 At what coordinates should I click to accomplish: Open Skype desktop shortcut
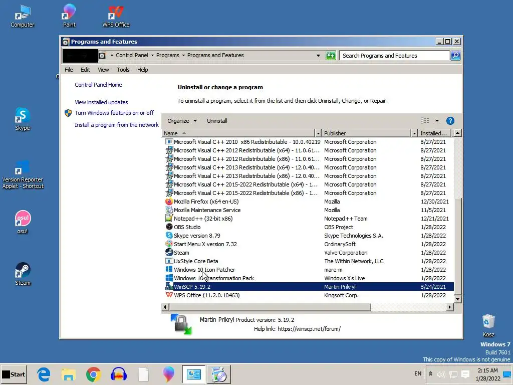coord(22,119)
